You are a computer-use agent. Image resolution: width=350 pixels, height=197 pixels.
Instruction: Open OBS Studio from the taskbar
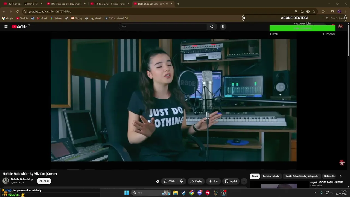coord(224,193)
